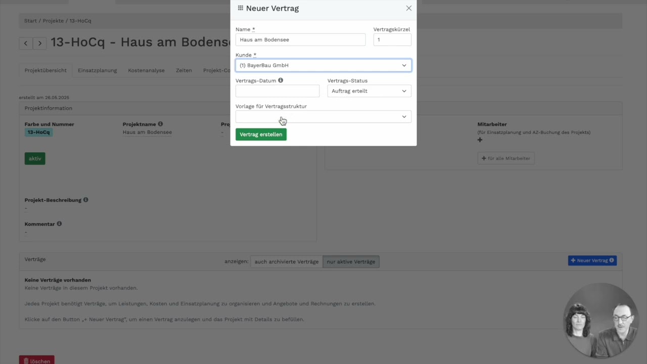Select auch archivierte Verträge filter
The image size is (647, 364).
[x=287, y=262]
